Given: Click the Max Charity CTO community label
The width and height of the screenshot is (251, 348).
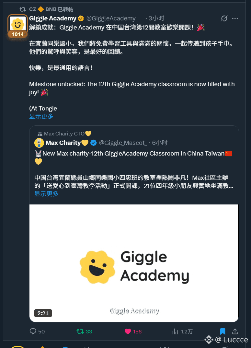Looking at the screenshot, I should (64, 133).
